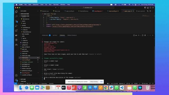Image resolution: width=169 pixels, height=95 pixels.
Task: Click the SCSS language mode in status bar
Action: 136,83
